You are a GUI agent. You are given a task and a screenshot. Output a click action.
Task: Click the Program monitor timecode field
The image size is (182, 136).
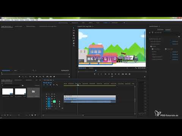[82, 68]
